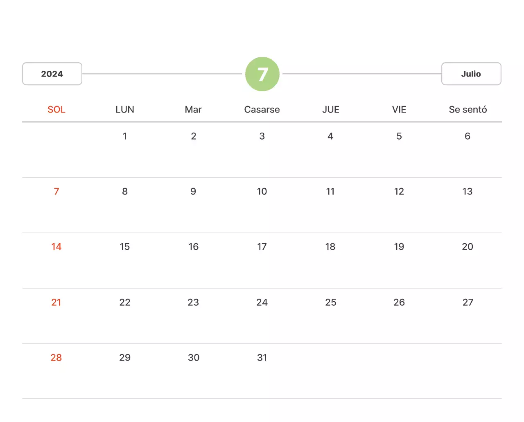524x422 pixels.
Task: Click the red date 21
Action: [56, 302]
